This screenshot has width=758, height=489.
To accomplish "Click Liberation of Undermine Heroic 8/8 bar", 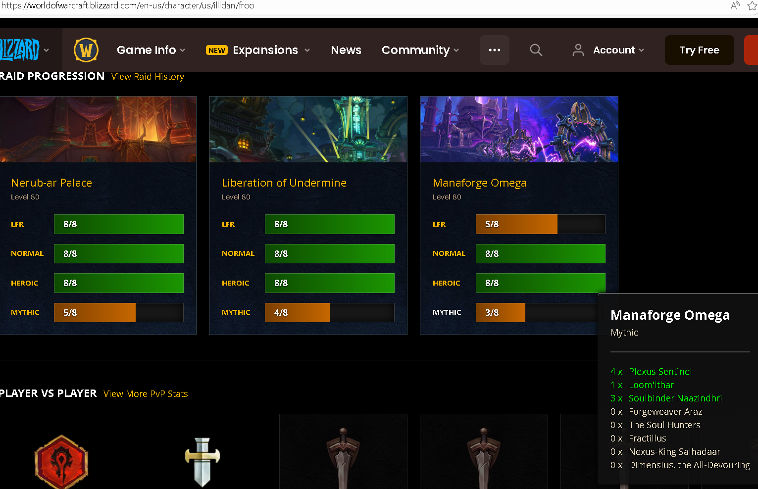I will [x=330, y=283].
